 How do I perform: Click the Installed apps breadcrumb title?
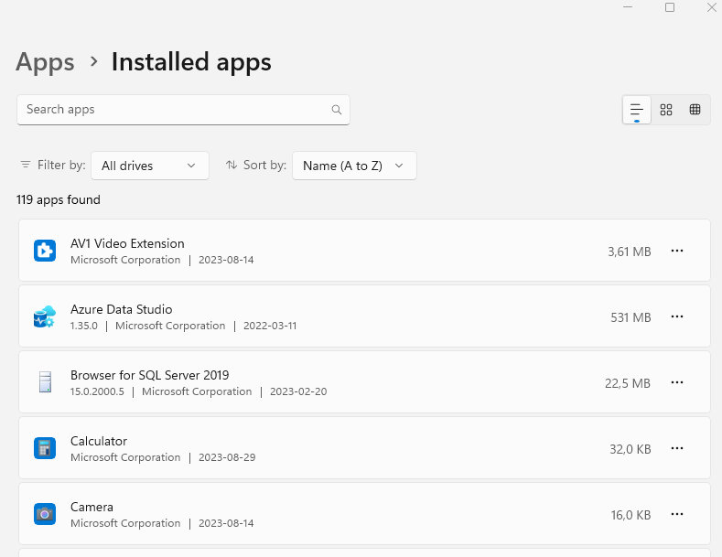(191, 62)
